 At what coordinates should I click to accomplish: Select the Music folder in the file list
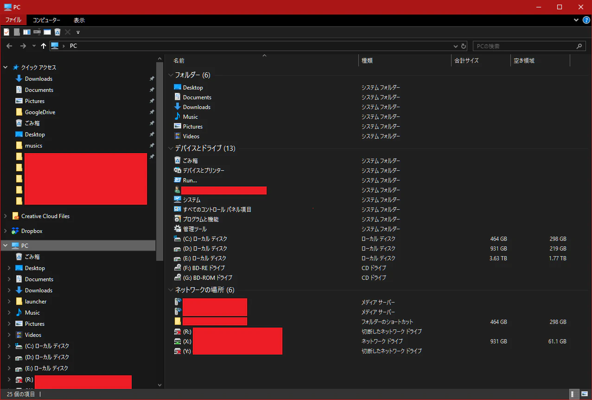click(x=186, y=117)
